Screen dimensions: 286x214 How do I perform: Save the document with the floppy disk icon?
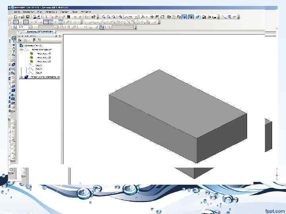tap(28, 17)
